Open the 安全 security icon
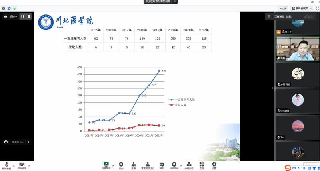This screenshot has height=171, width=320. coord(121,165)
